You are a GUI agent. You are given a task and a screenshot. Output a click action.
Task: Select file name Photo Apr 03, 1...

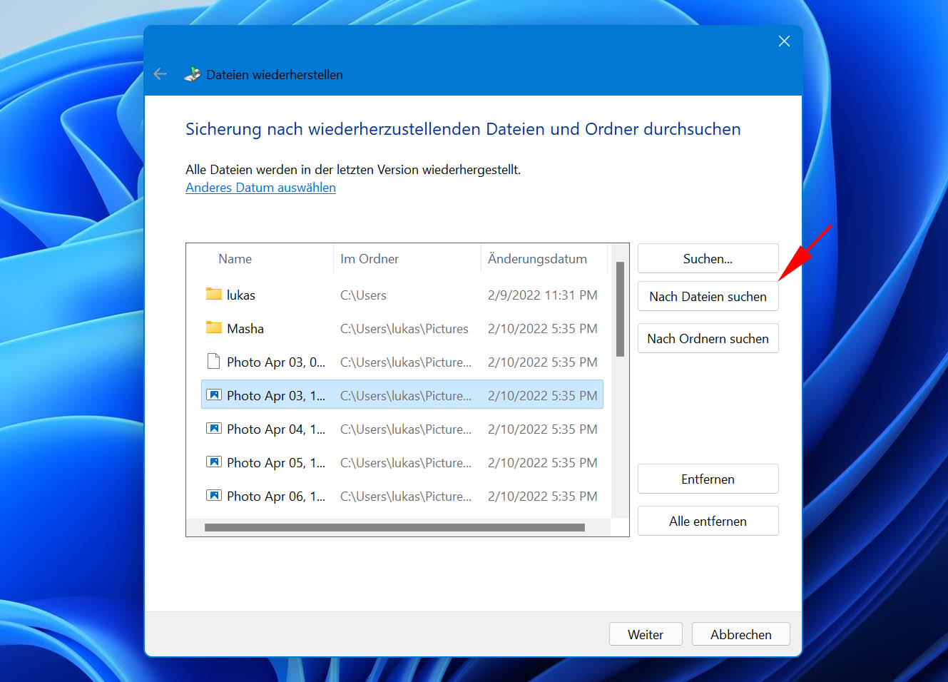pos(276,395)
